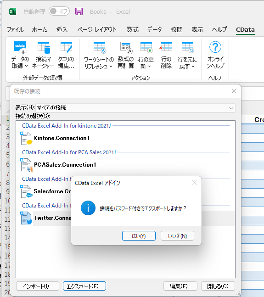This screenshot has height=297, width=264.
Task: Open the オンラインヘルプ online help icon
Action: tap(215, 47)
